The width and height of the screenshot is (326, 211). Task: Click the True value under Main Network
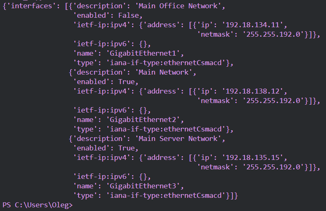126,82
